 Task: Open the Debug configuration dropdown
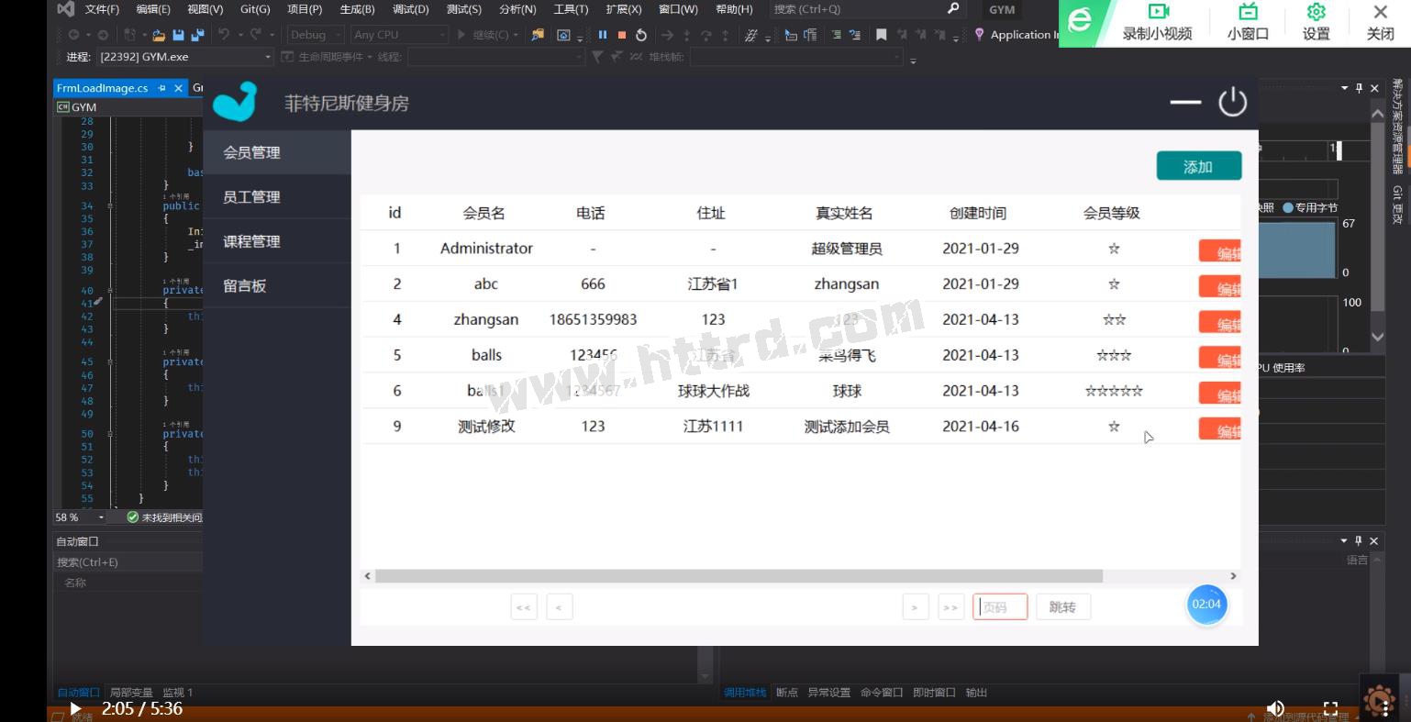[x=316, y=35]
